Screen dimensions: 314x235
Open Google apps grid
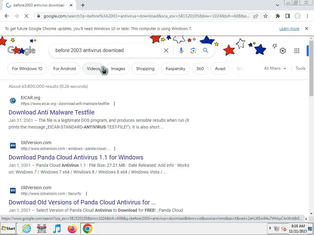click(297, 51)
